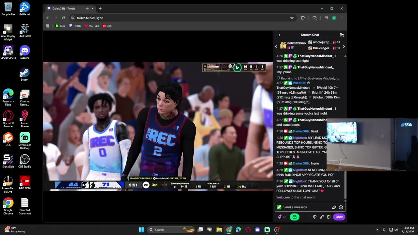
Task: Click ThatGuyNenosMindset_ username at 4:26
Action: click(x=316, y=56)
